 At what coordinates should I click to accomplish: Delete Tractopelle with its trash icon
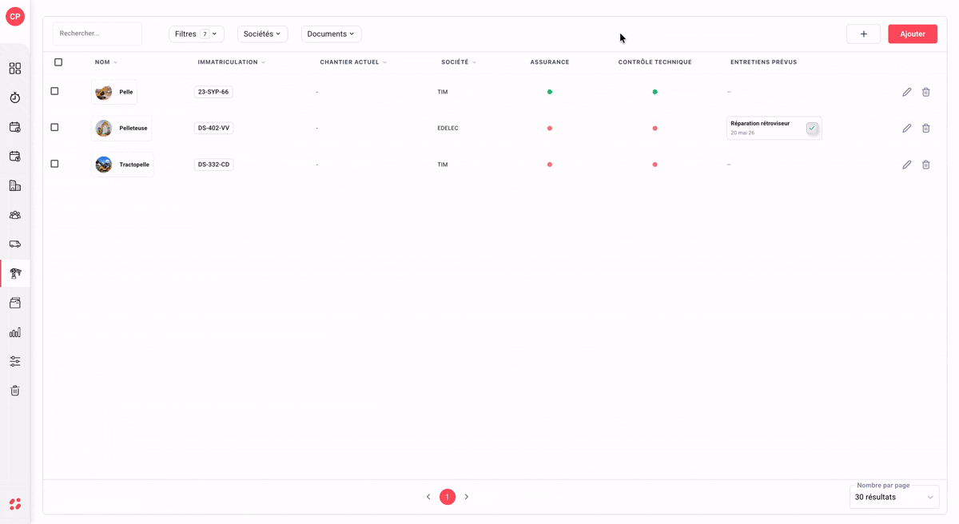[x=925, y=165]
